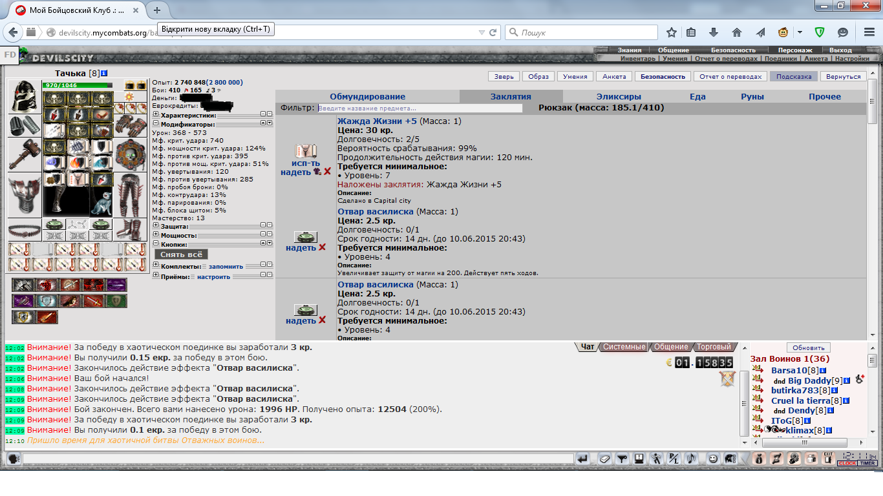Switch to the Прочее tab
The width and height of the screenshot is (883, 496).
pyautogui.click(x=825, y=96)
